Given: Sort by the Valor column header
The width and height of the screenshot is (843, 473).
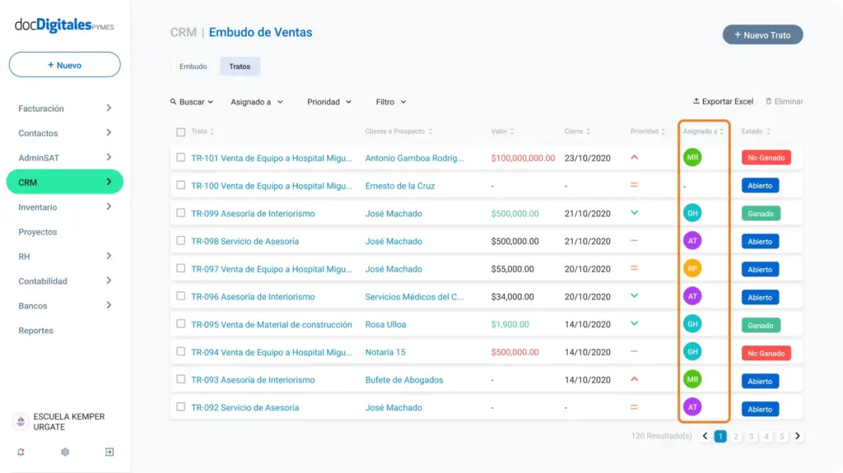Looking at the screenshot, I should coord(502,131).
